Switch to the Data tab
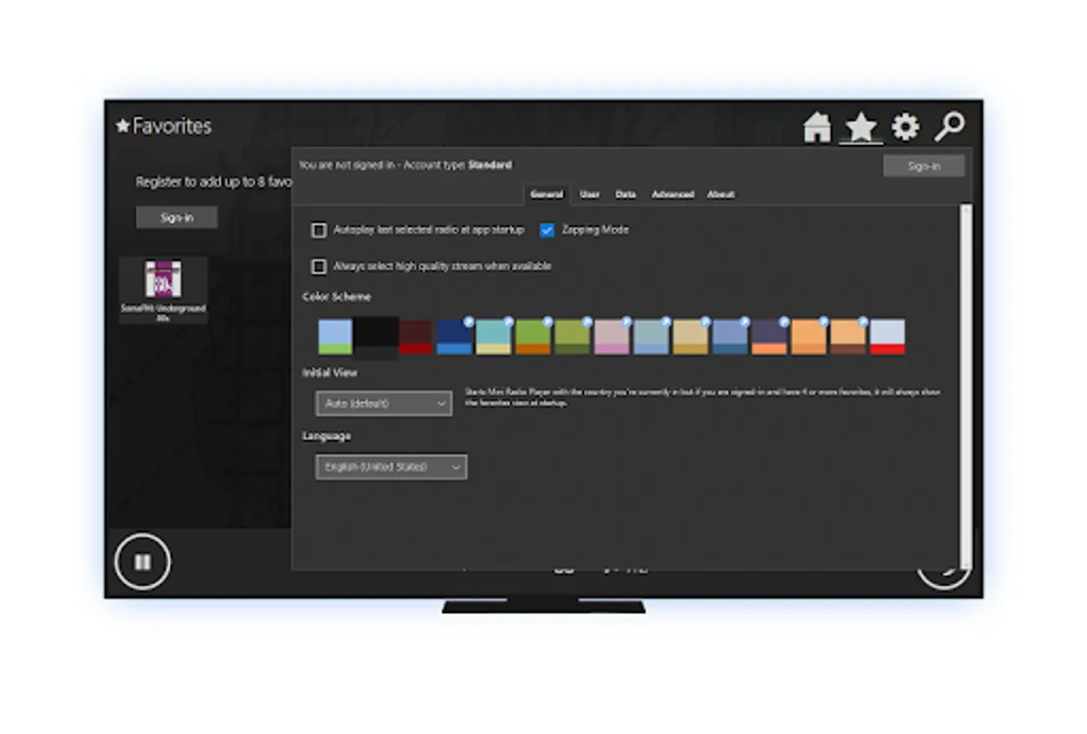This screenshot has height=734, width=1087. [x=625, y=194]
